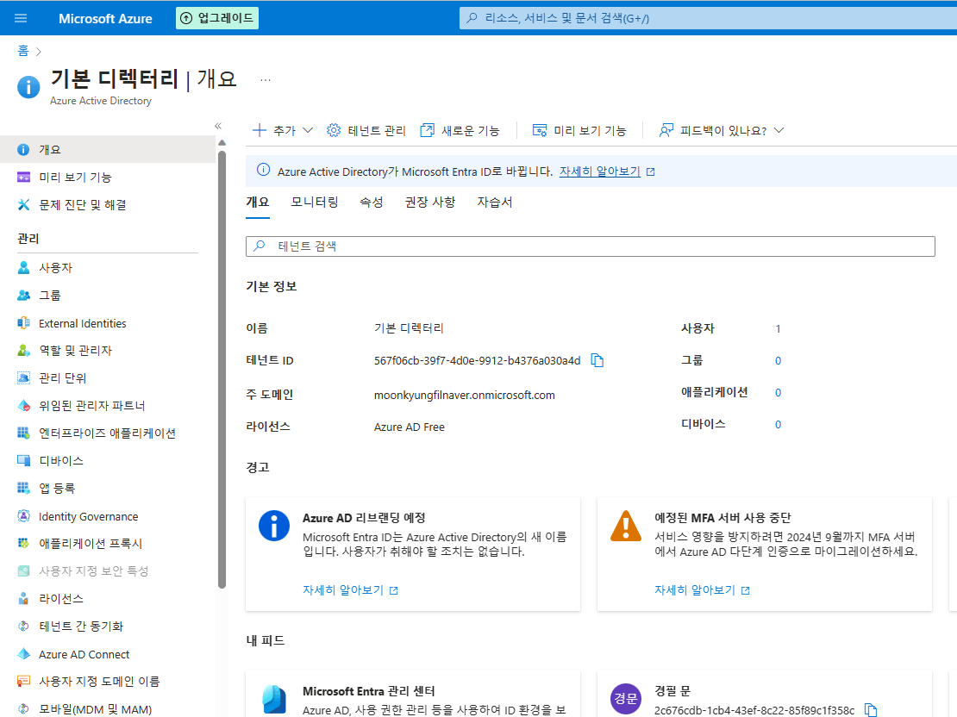This screenshot has width=957, height=717.
Task: Open Microsoft Entra 관리 센터 card title
Action: (369, 691)
